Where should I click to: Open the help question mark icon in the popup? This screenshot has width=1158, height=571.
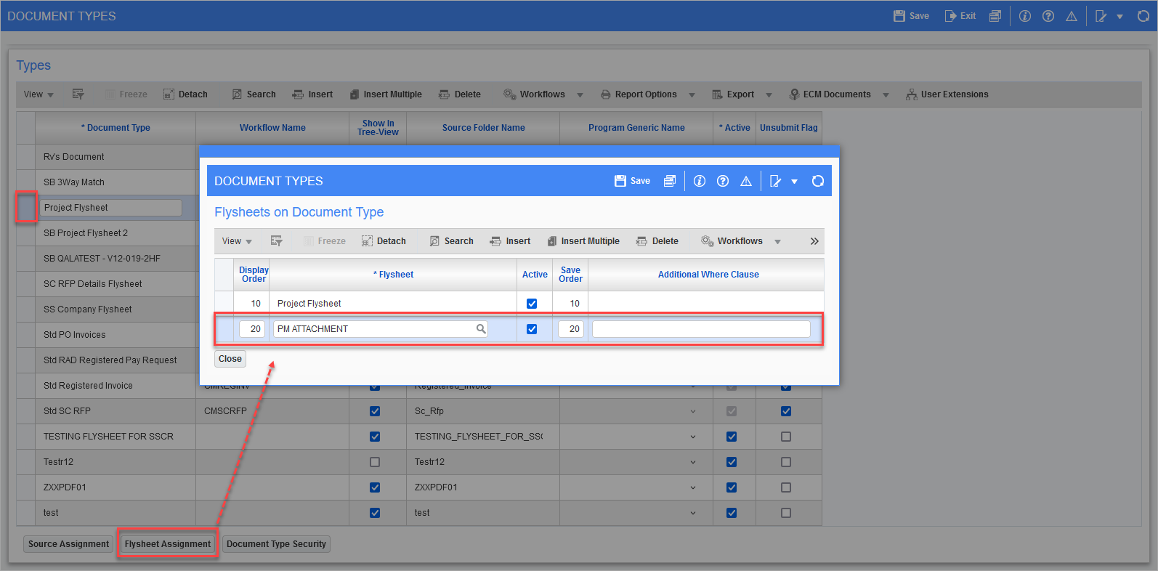722,181
